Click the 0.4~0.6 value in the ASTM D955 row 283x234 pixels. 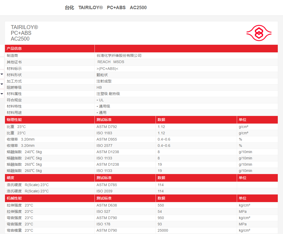(x=164, y=139)
